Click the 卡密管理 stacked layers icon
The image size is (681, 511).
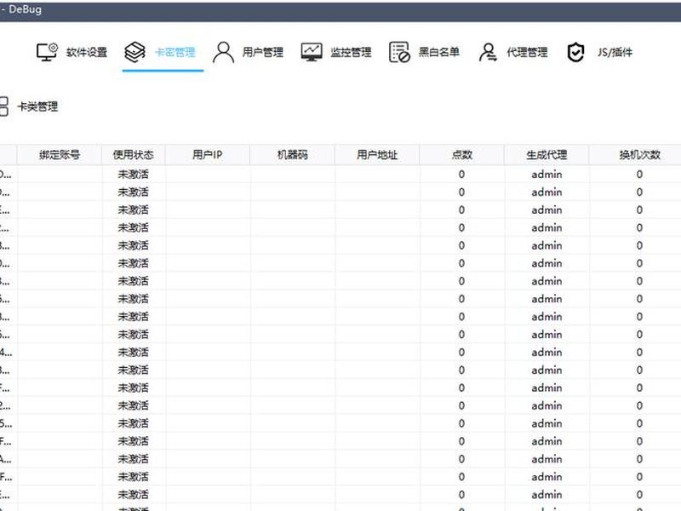[x=134, y=52]
